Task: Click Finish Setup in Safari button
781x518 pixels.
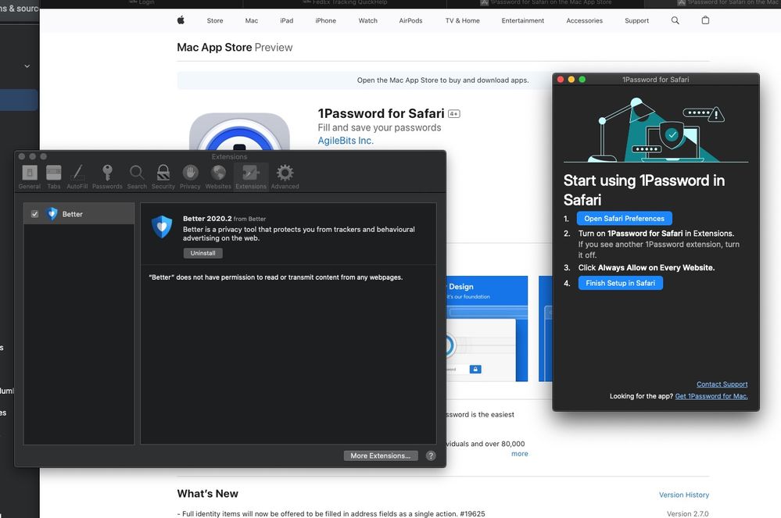Action: pos(620,283)
